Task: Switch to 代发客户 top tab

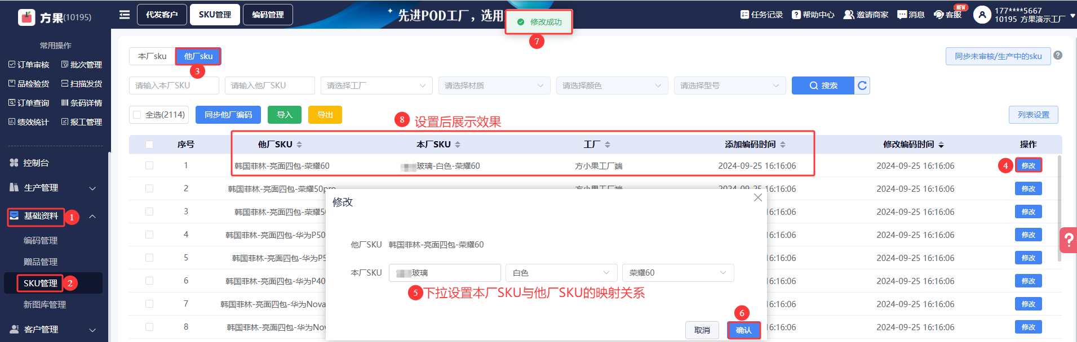Action: (162, 15)
